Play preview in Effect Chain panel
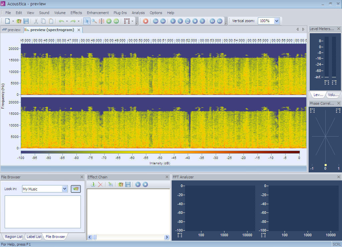 pyautogui.click(x=138, y=184)
